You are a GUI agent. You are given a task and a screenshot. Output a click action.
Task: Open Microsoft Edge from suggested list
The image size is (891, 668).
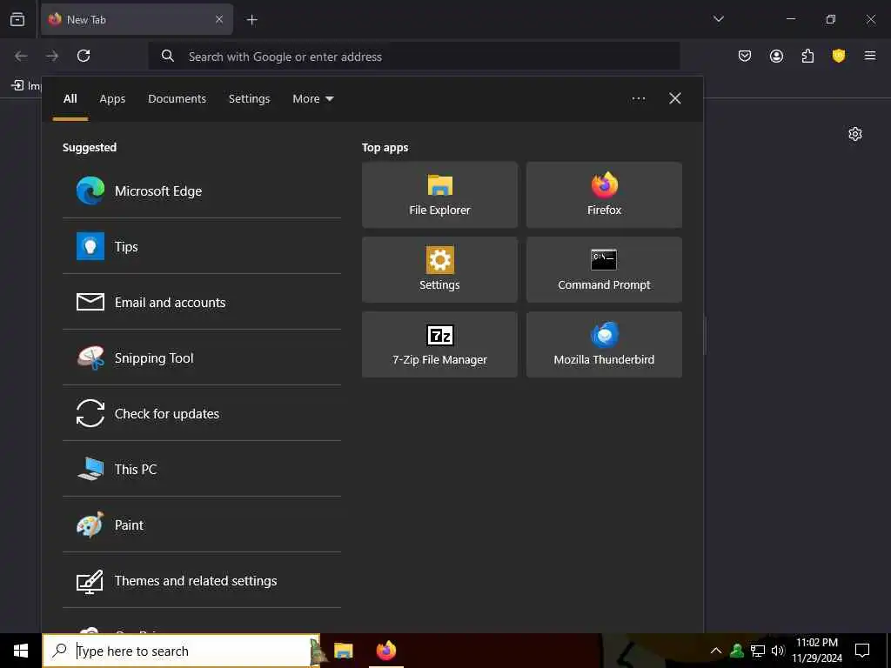coord(202,190)
